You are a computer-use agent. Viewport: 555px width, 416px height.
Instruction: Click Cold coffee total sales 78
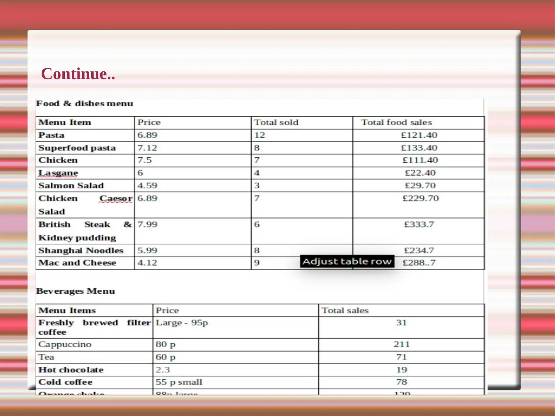click(401, 382)
